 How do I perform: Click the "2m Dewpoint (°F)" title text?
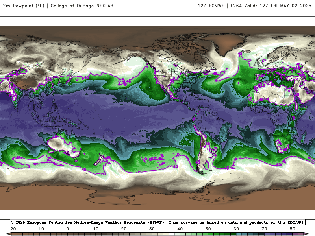tap(24, 6)
